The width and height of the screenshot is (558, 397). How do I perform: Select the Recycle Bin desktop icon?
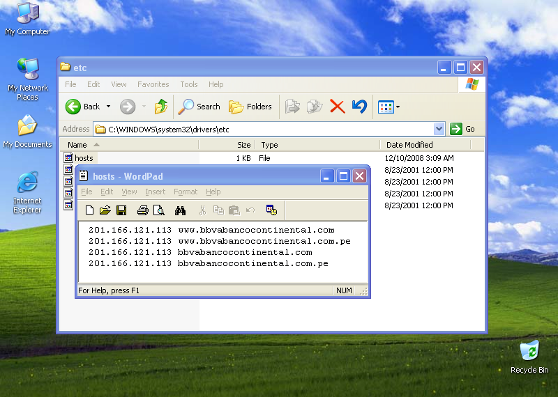(x=529, y=357)
